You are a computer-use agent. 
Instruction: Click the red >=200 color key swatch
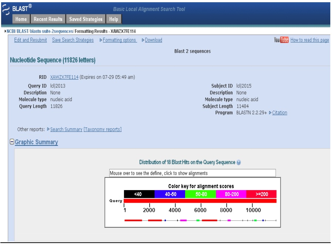pyautogui.click(x=261, y=194)
